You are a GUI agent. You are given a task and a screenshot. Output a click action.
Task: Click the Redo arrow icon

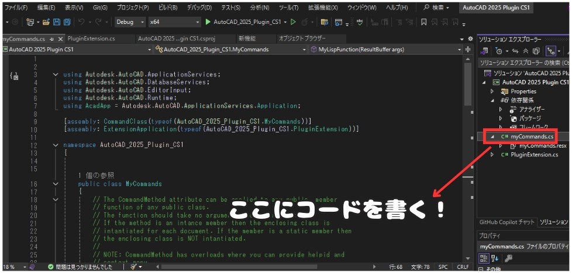click(x=98, y=22)
